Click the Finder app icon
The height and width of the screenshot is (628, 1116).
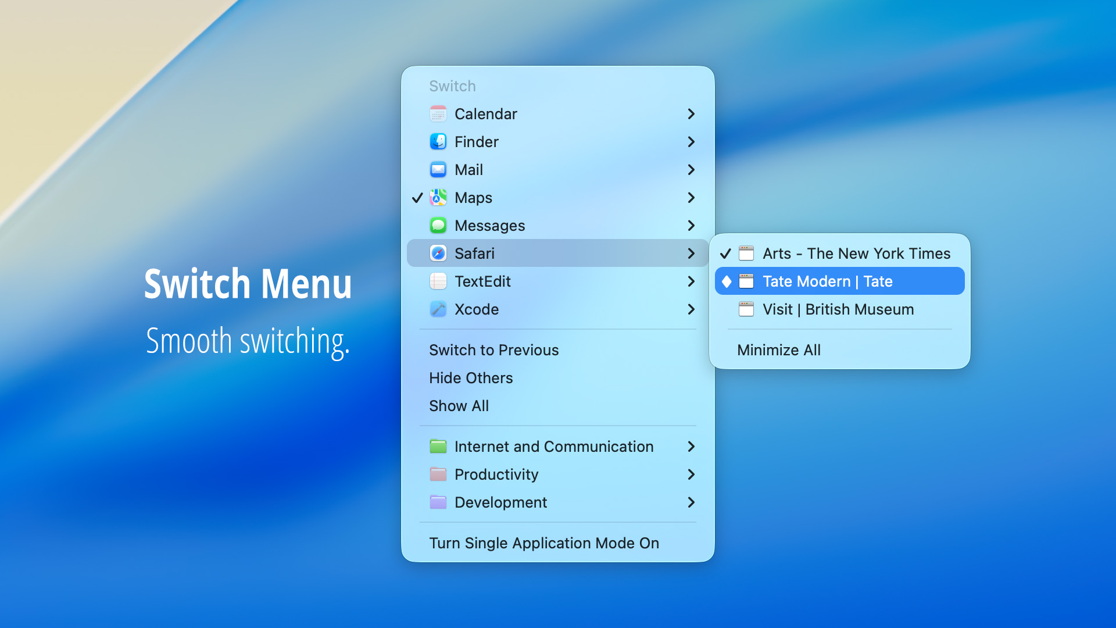[x=438, y=142]
